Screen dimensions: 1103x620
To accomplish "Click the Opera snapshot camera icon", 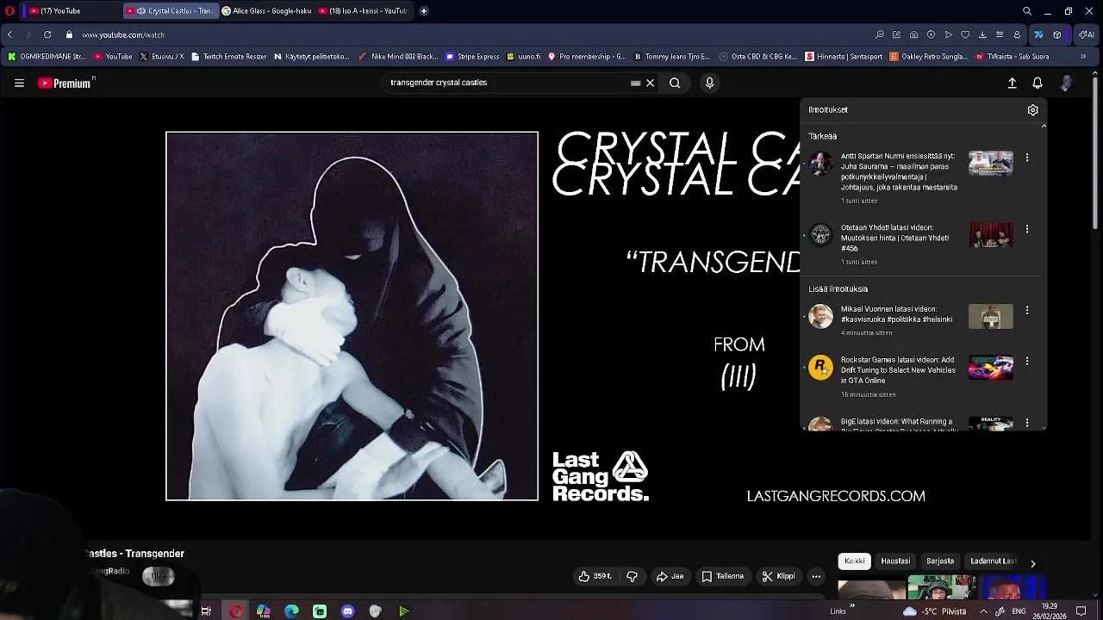I will pos(913,35).
